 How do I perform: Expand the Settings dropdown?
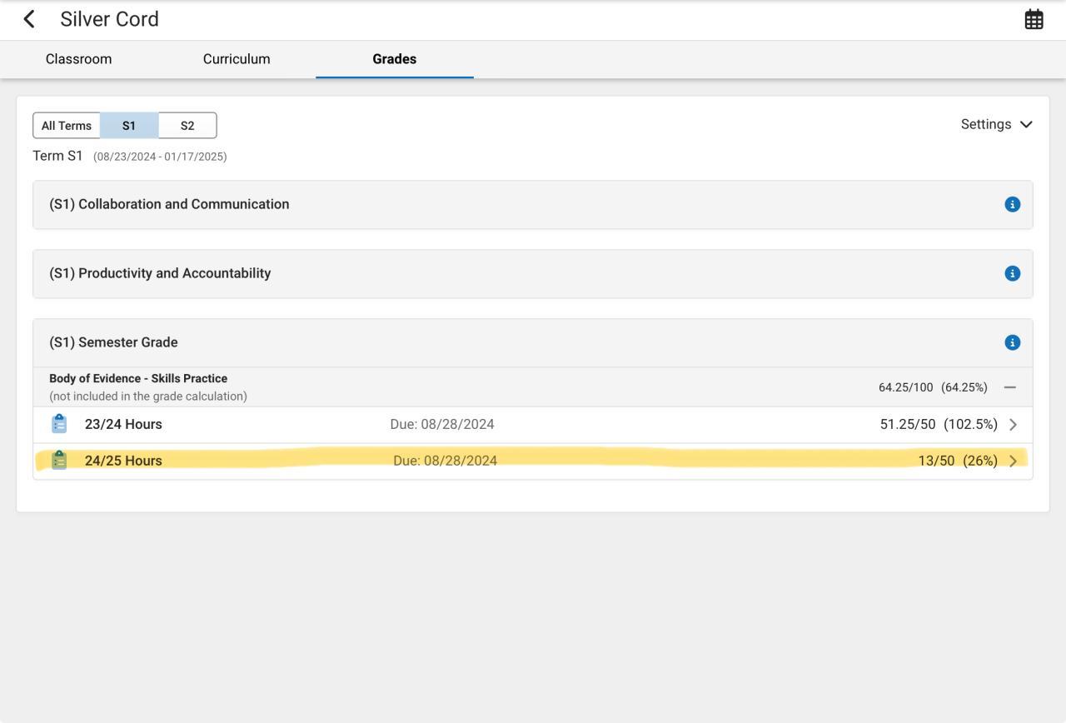point(996,124)
